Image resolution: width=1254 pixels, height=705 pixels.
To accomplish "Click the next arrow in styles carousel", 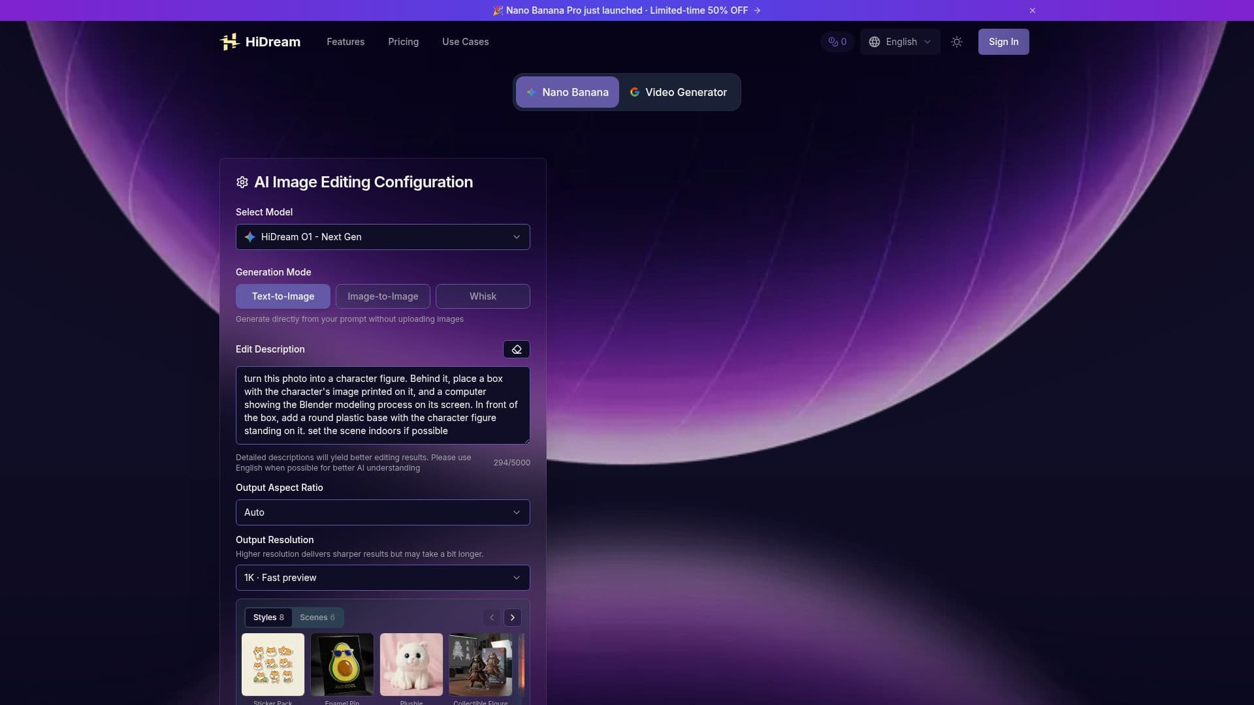I will coord(513,618).
